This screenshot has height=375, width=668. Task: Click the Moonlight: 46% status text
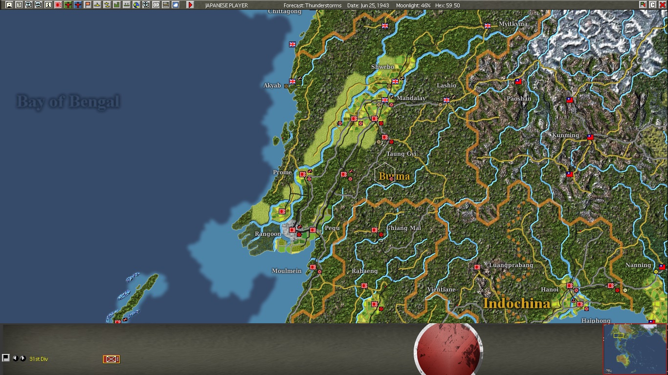pyautogui.click(x=413, y=5)
